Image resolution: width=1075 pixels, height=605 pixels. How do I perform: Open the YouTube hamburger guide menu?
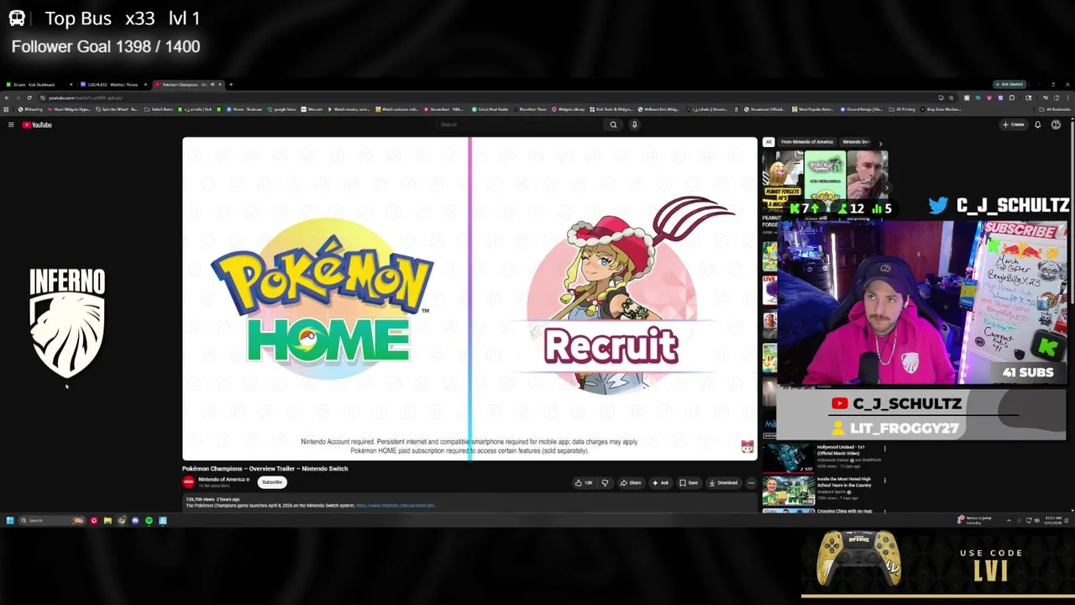point(11,124)
